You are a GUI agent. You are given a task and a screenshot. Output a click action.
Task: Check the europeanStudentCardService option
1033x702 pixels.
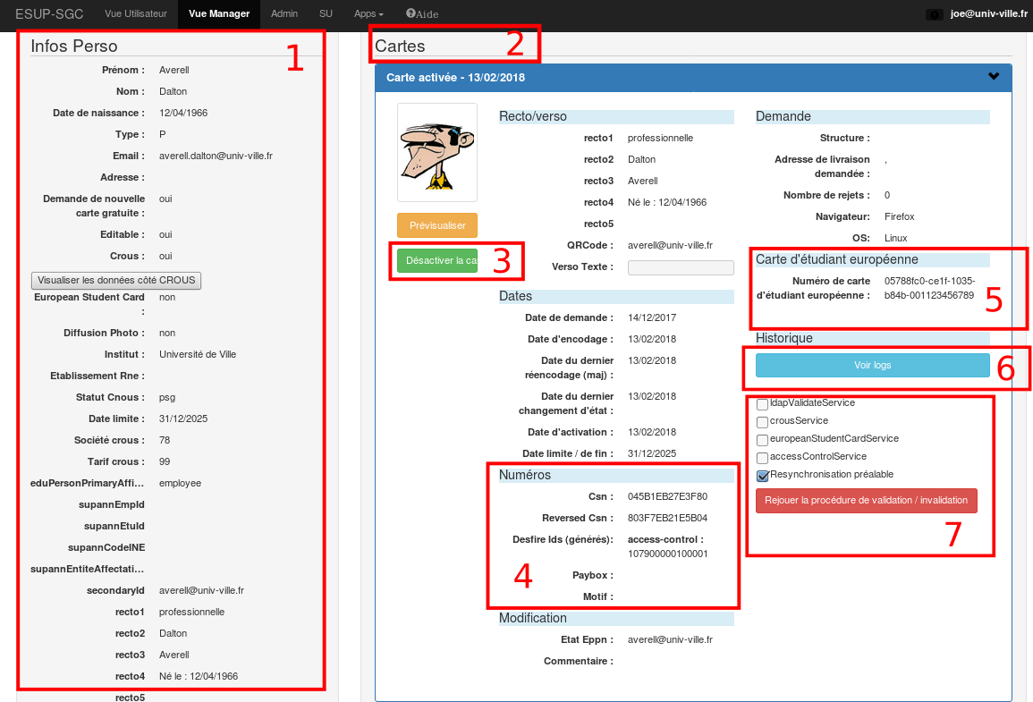pyautogui.click(x=762, y=440)
